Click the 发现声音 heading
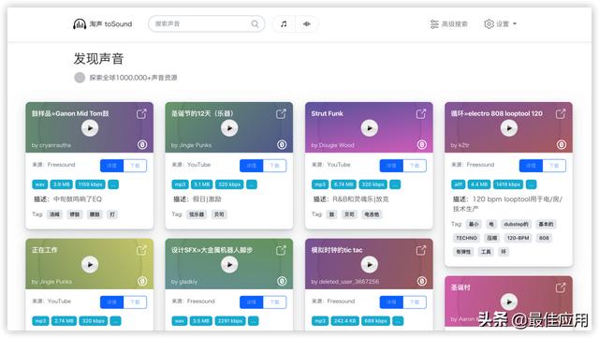 click(x=98, y=58)
